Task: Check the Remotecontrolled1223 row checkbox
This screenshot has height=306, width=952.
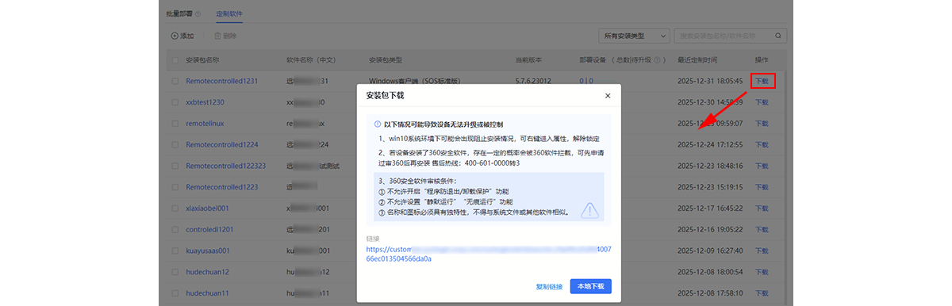Action: point(175,187)
